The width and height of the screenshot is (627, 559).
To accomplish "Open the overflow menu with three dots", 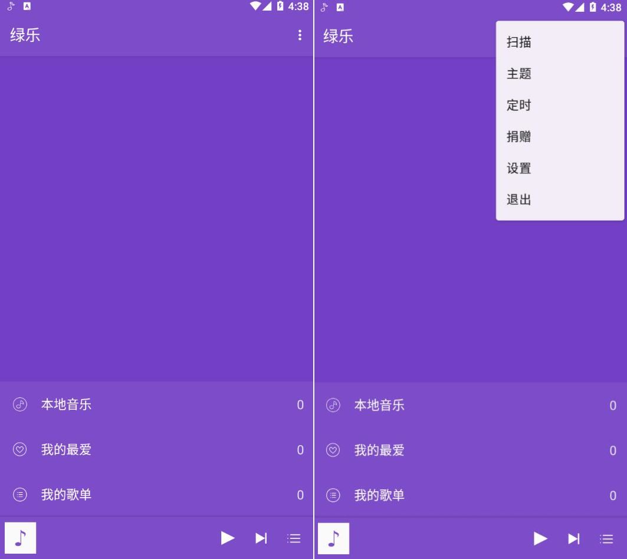I will (300, 36).
